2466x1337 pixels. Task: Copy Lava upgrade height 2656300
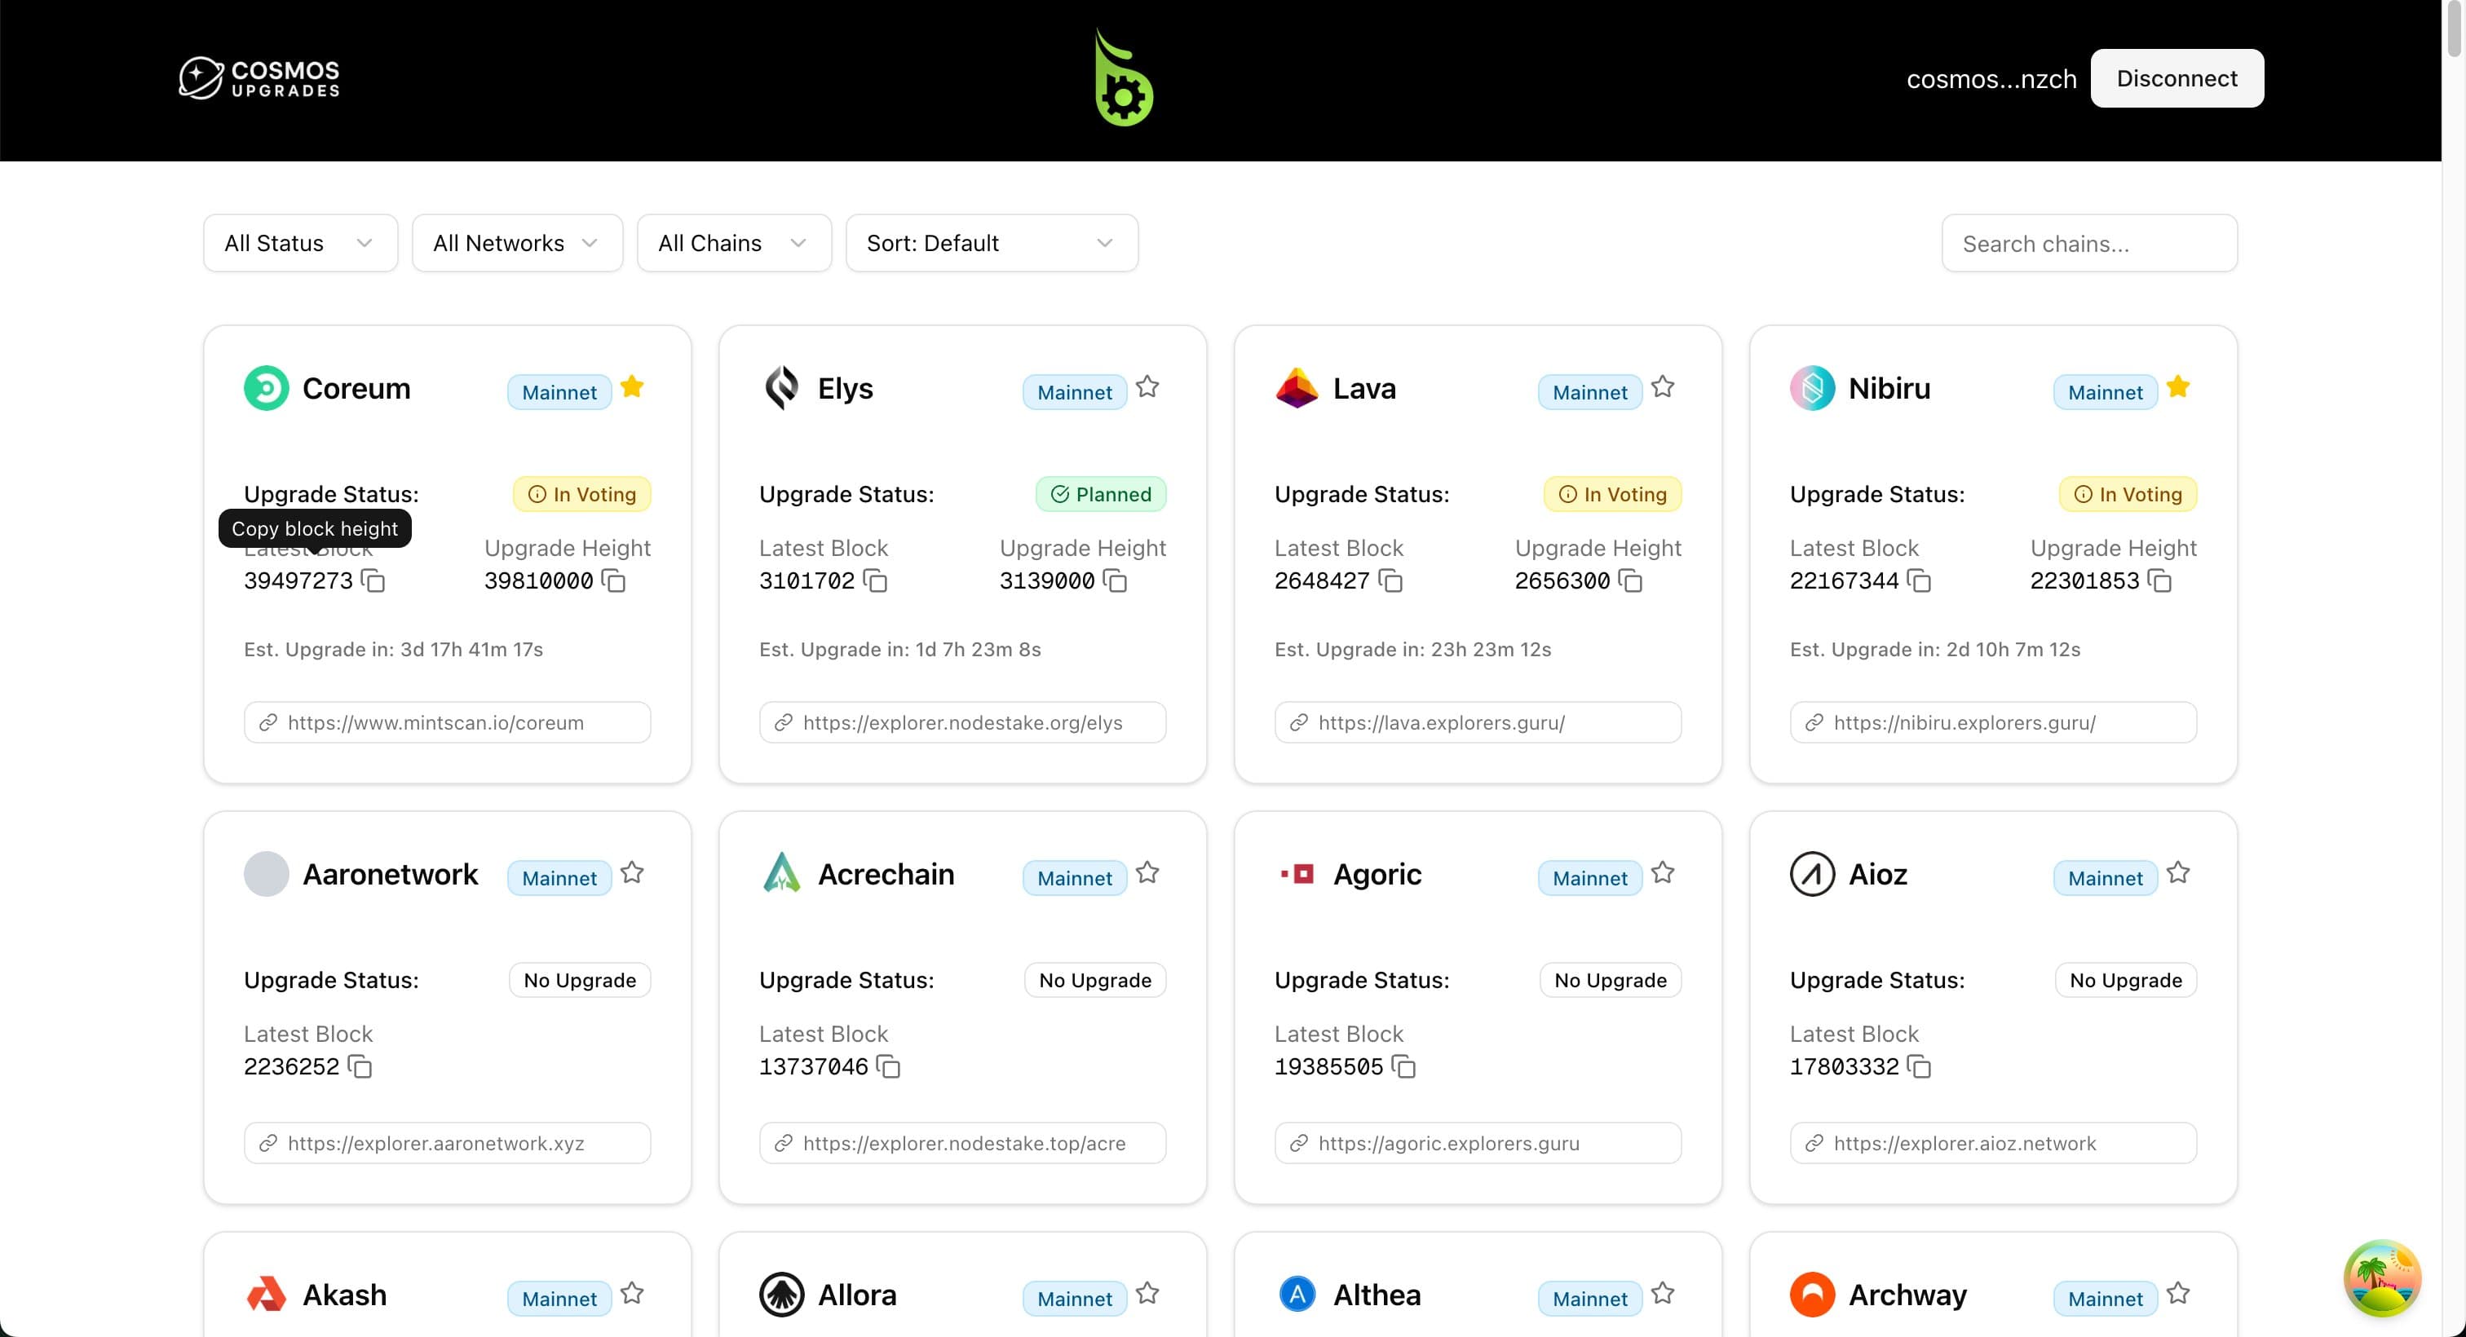pos(1630,581)
